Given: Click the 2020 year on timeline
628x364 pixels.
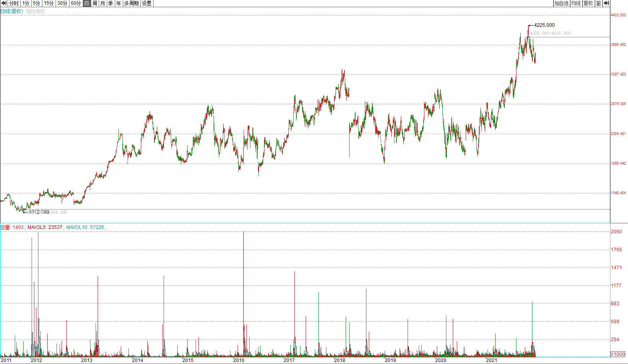Looking at the screenshot, I should pos(441,360).
